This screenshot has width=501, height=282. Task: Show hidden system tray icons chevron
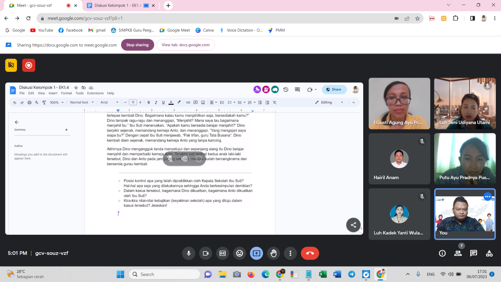tap(408, 274)
